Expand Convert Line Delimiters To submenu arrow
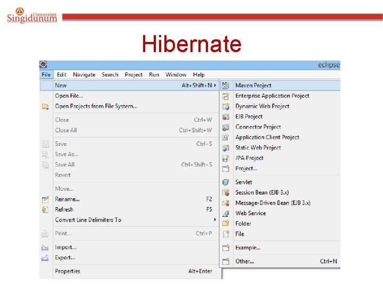383x287 pixels. [215, 220]
